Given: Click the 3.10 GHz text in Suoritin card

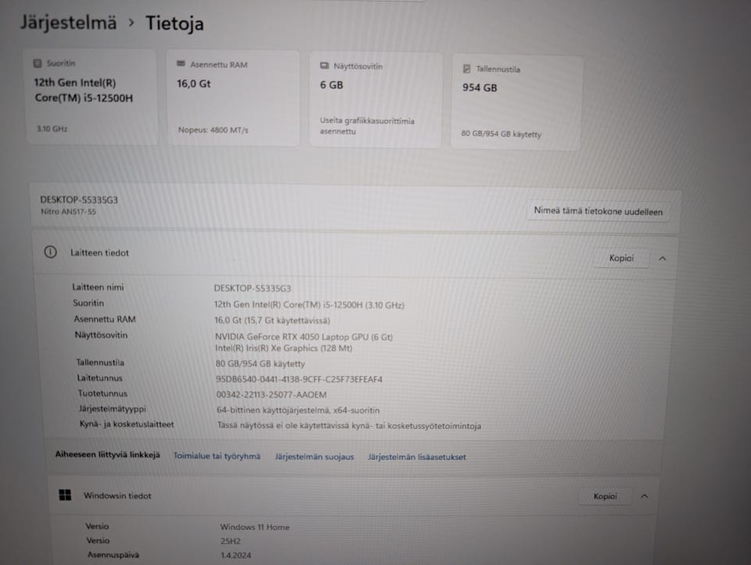Looking at the screenshot, I should click(x=52, y=128).
